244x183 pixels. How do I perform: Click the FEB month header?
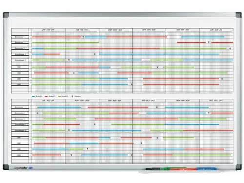pyautogui.click(x=82, y=30)
